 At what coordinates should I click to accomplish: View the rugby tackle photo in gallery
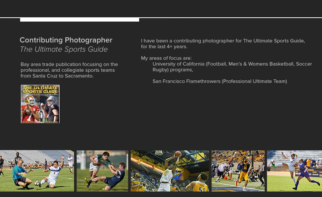[102, 171]
